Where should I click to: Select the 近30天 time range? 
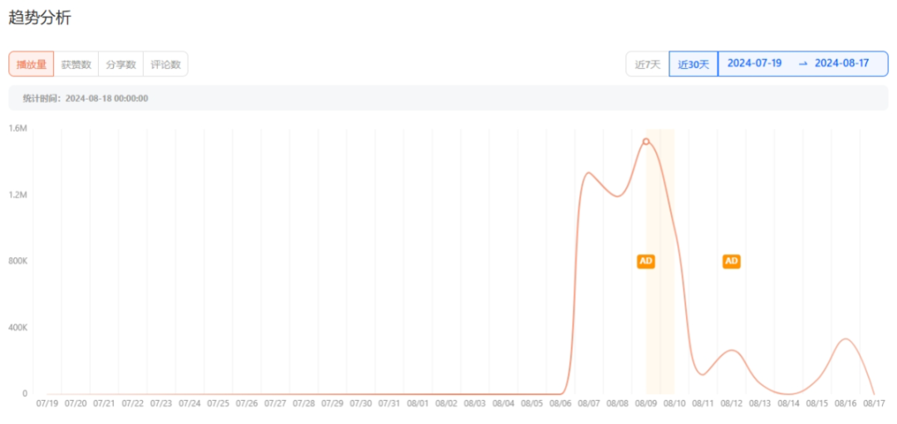(693, 65)
